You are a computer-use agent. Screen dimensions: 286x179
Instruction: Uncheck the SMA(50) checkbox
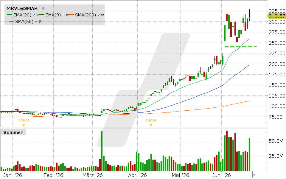click(36, 21)
